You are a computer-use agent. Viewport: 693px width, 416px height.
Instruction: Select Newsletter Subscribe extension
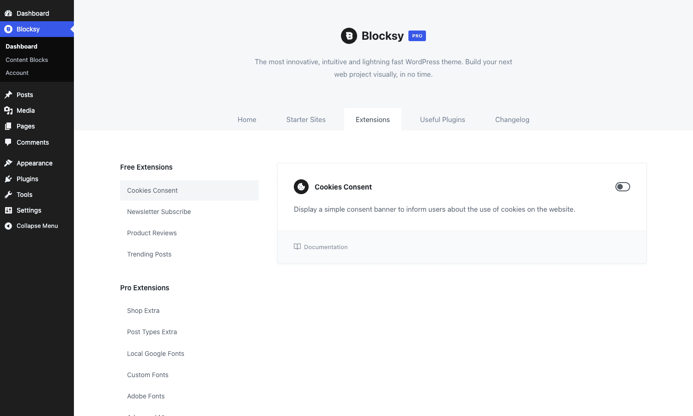tap(189, 212)
